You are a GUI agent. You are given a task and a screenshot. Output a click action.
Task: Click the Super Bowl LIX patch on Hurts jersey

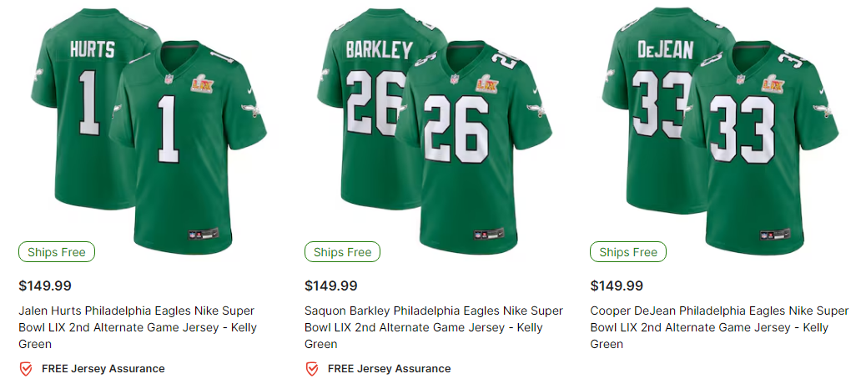coord(201,83)
